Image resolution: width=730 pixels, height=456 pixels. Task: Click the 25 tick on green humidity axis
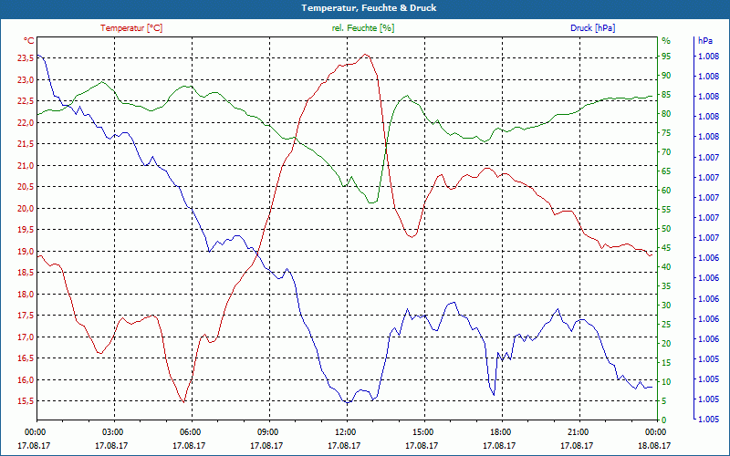[666, 325]
